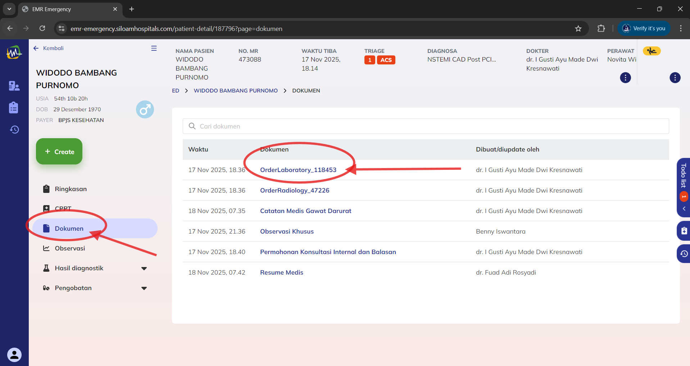The width and height of the screenshot is (690, 366).
Task: Click the medical clipboard icon on right edge
Action: click(684, 231)
